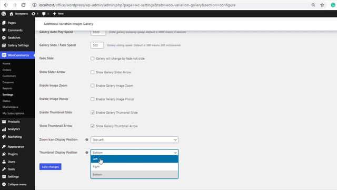Open the Zoom Icon Display Position dropdown
The image size is (337, 190).
pos(134,140)
